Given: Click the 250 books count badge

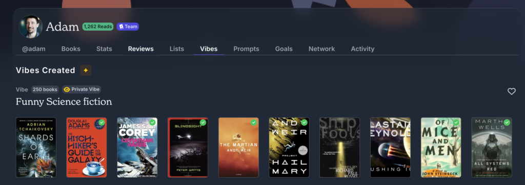Looking at the screenshot, I should click(45, 89).
